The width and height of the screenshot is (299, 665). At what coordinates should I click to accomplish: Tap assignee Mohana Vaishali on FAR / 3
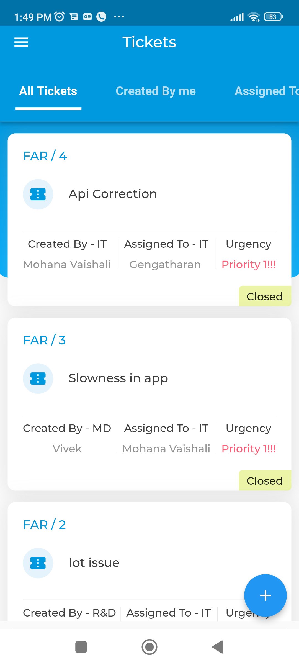[x=166, y=449]
